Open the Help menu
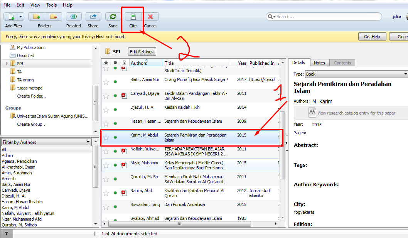408x238 pixels. tap(67, 5)
